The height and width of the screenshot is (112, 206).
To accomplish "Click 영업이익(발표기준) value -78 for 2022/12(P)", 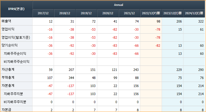I will click(x=158, y=38).
